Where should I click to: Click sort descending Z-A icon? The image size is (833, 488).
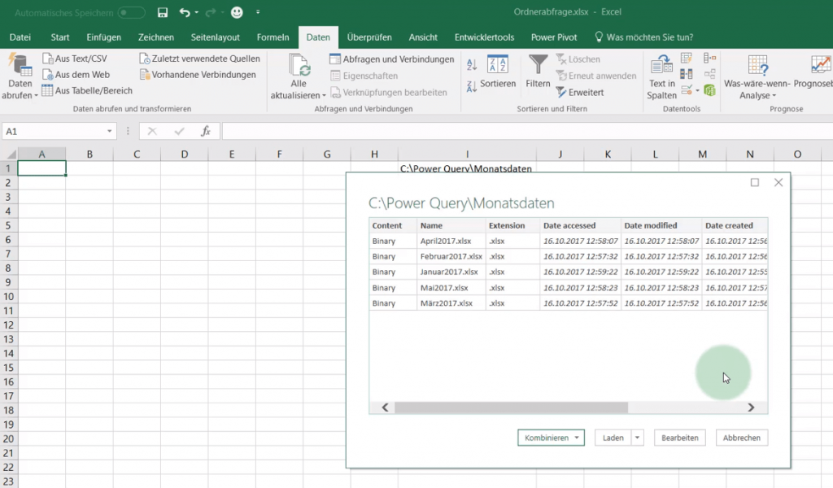(472, 86)
